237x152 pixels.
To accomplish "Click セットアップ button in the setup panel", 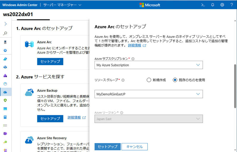I will [x=107, y=146].
